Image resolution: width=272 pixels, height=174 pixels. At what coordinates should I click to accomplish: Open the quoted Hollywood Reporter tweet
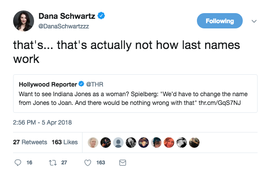(x=135, y=94)
